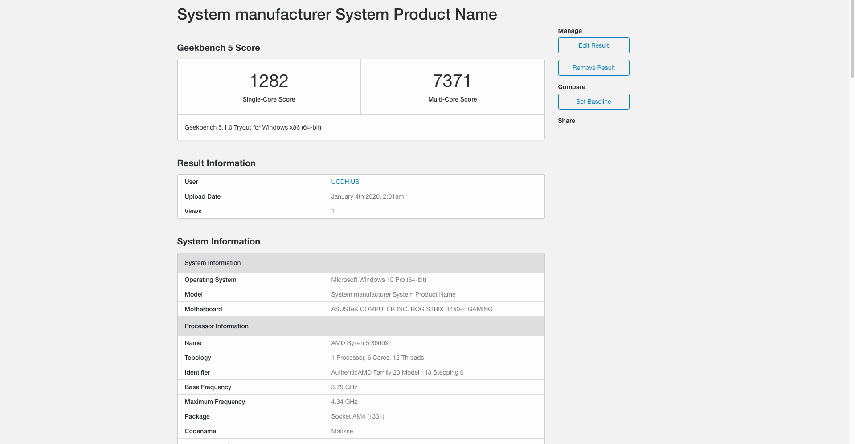This screenshot has height=444, width=855.
Task: Click the System Information table header row
Action: 361,263
